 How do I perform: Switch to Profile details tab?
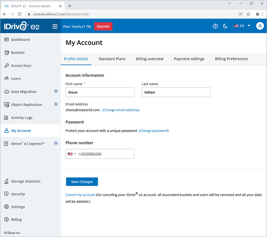point(76,59)
